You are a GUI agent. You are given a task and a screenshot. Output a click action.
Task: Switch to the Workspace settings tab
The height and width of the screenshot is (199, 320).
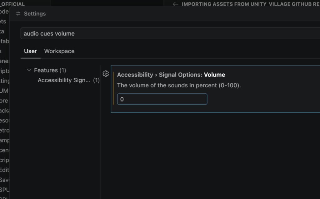59,51
